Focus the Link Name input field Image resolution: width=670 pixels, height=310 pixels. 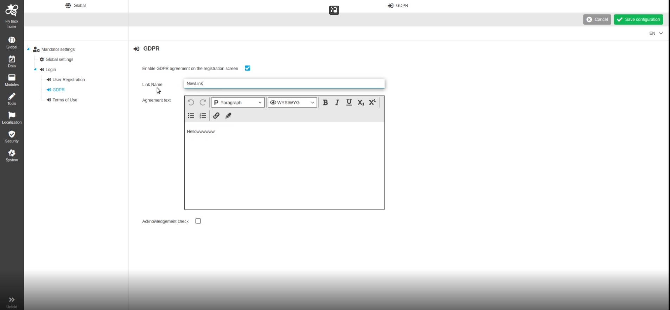pyautogui.click(x=285, y=83)
